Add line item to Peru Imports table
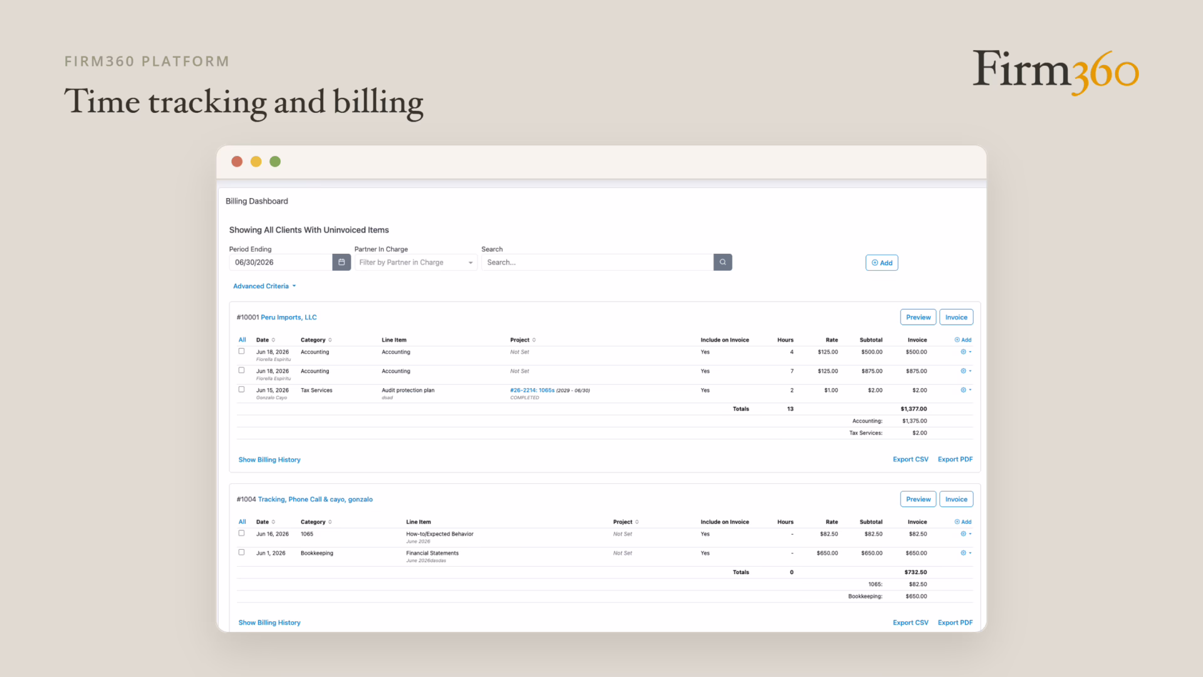The height and width of the screenshot is (677, 1203). [963, 340]
